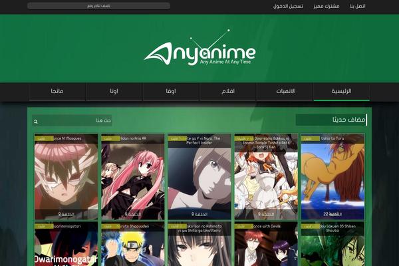This screenshot has height=266, width=399.
Task: Open the اتصل بنا link
Action: tap(357, 6)
